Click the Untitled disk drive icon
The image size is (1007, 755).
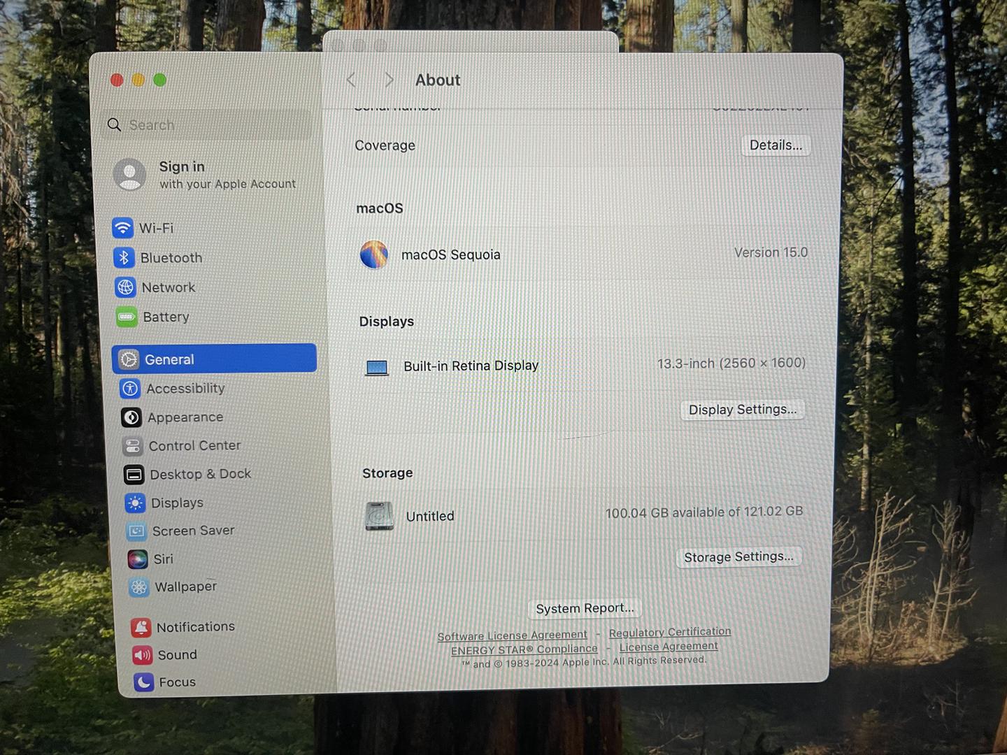[379, 517]
